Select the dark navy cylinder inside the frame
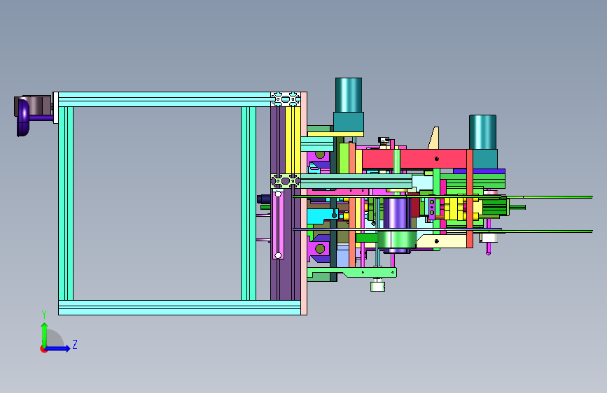This screenshot has height=393, width=607. [x=264, y=199]
